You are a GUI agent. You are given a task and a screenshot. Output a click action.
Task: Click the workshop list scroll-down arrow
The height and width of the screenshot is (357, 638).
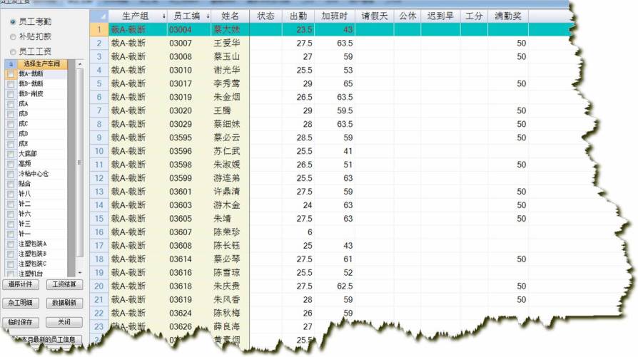tap(80, 272)
